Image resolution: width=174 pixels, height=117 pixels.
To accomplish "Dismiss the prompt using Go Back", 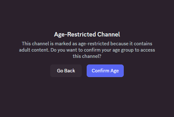I will pyautogui.click(x=66, y=71).
